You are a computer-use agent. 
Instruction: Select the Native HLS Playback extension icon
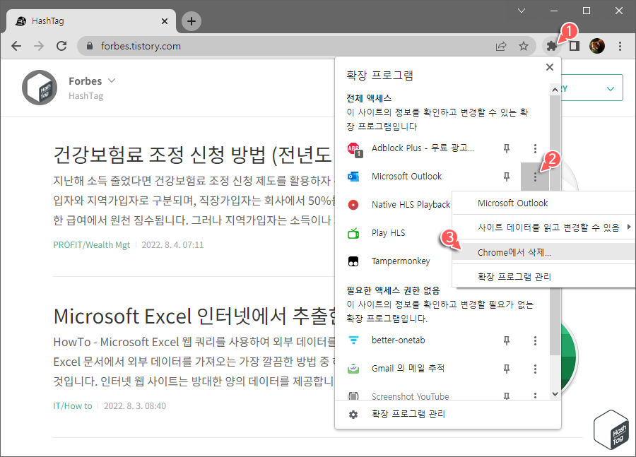[x=354, y=204]
